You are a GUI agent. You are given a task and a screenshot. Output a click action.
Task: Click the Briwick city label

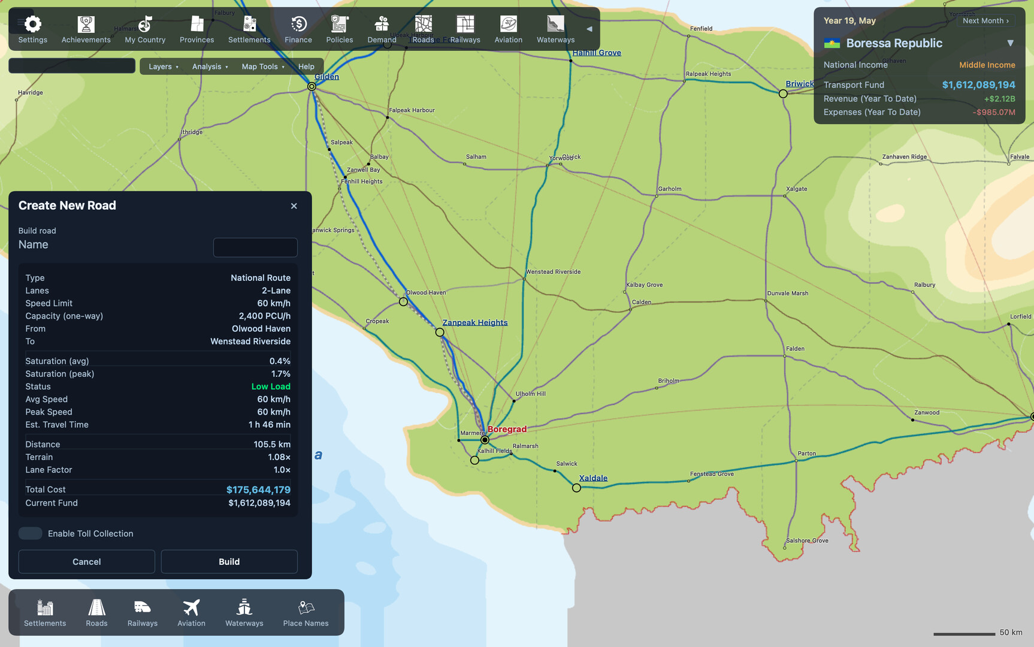[800, 84]
